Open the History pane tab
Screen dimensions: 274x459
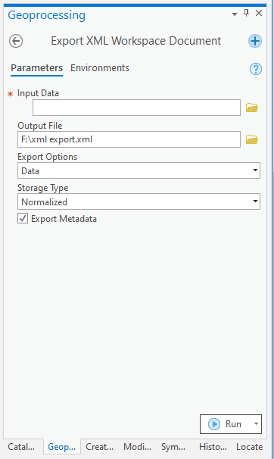click(x=213, y=447)
